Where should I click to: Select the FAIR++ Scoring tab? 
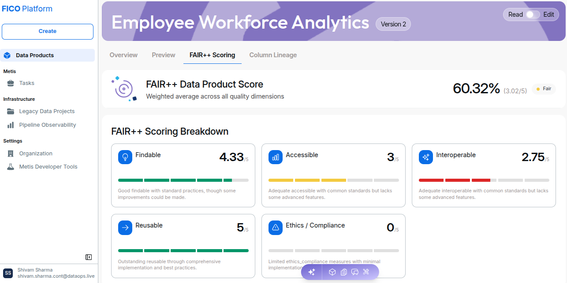coord(213,55)
